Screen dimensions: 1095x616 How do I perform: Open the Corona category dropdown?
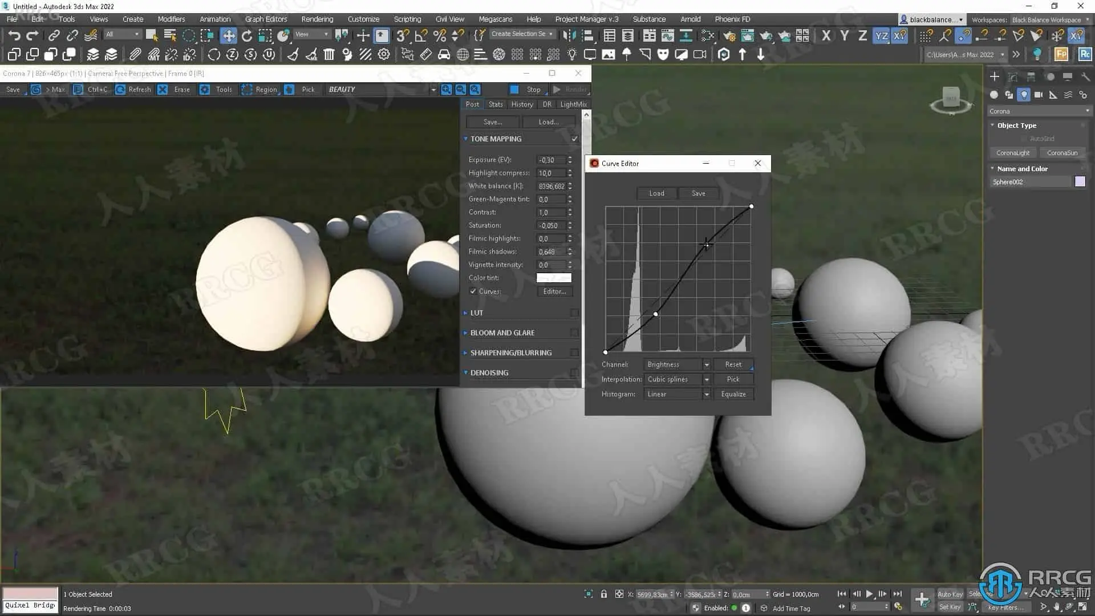pyautogui.click(x=1040, y=111)
